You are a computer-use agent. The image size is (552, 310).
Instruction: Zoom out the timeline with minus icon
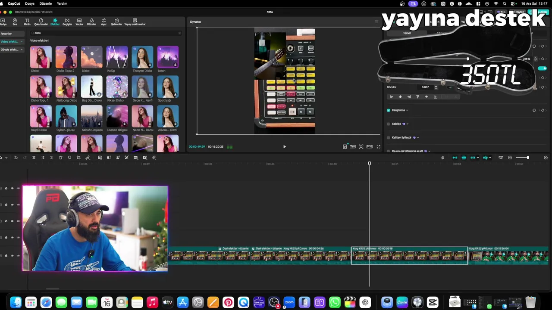(510, 158)
